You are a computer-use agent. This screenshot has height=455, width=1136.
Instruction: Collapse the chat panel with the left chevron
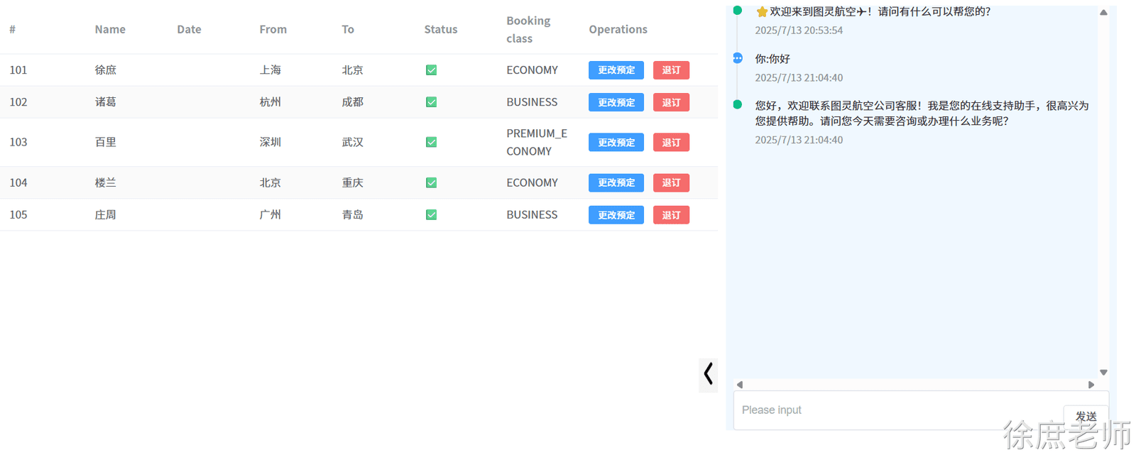(708, 374)
